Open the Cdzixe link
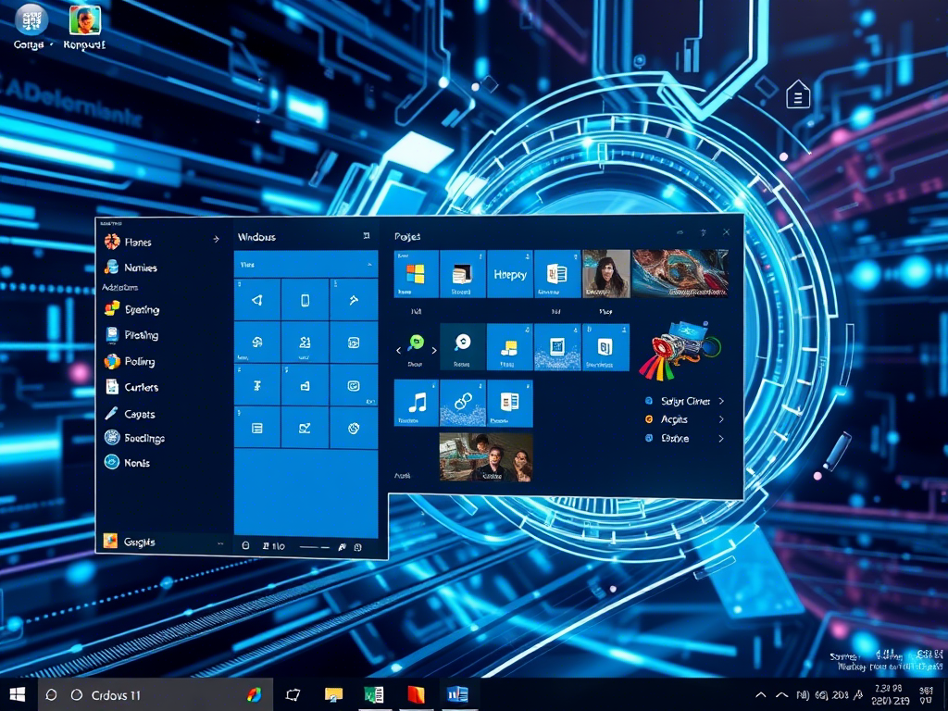The width and height of the screenshot is (948, 711). (x=675, y=438)
